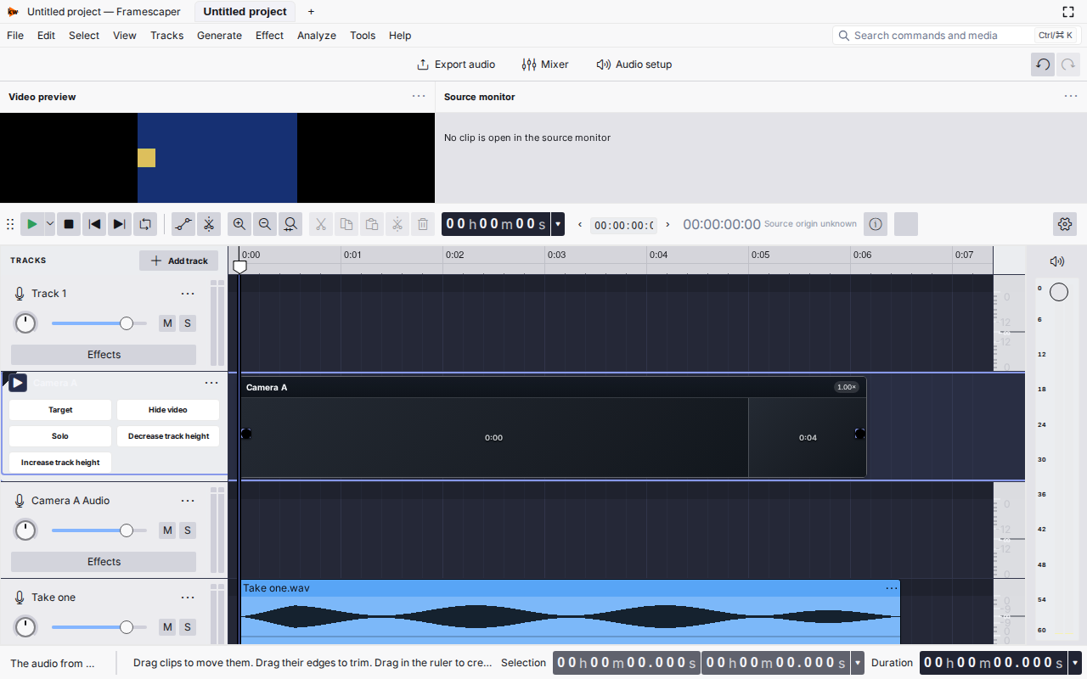Mute the Take one track
The image size is (1087, 679).
tap(167, 627)
